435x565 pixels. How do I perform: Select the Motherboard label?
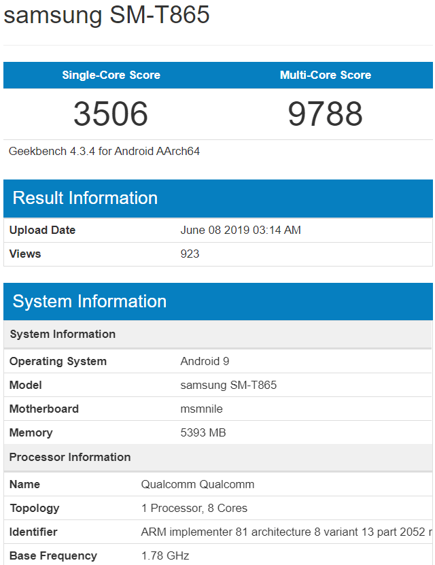pyautogui.click(x=44, y=409)
